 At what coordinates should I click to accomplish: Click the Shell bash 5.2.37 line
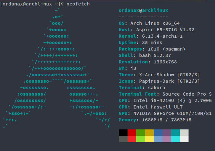pyautogui.click(x=145, y=55)
